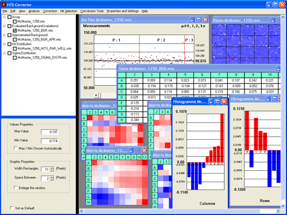
Task: Minimize the Plates McMaster_1250.mtx window
Action: 273,20
